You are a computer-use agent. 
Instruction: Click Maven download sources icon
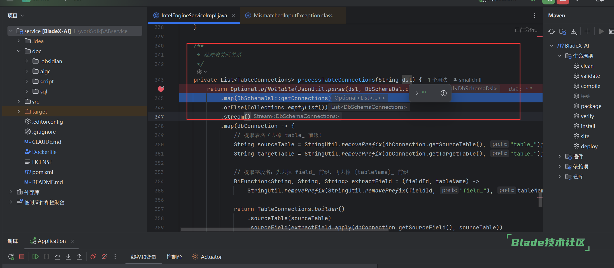[x=574, y=31]
